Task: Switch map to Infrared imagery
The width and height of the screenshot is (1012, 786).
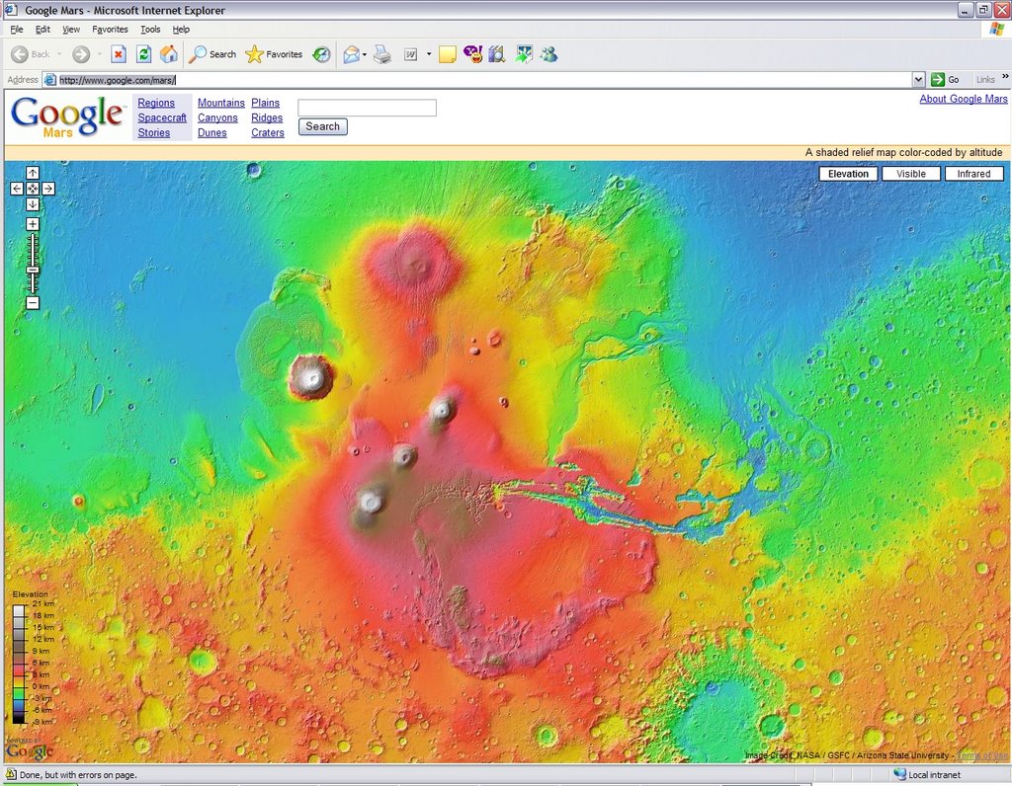Action: 973,174
